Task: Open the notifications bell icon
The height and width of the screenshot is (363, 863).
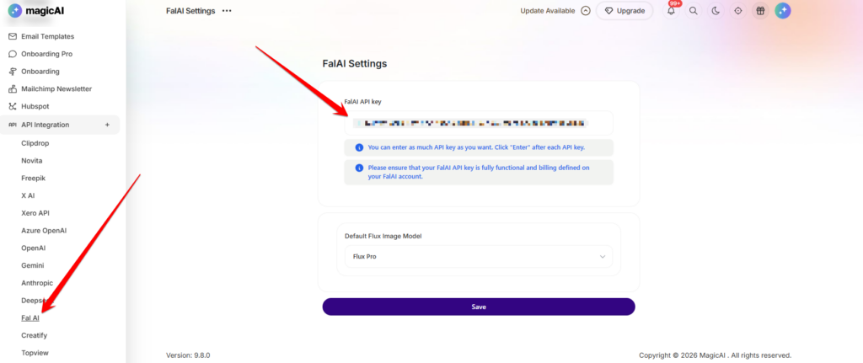Action: click(671, 11)
